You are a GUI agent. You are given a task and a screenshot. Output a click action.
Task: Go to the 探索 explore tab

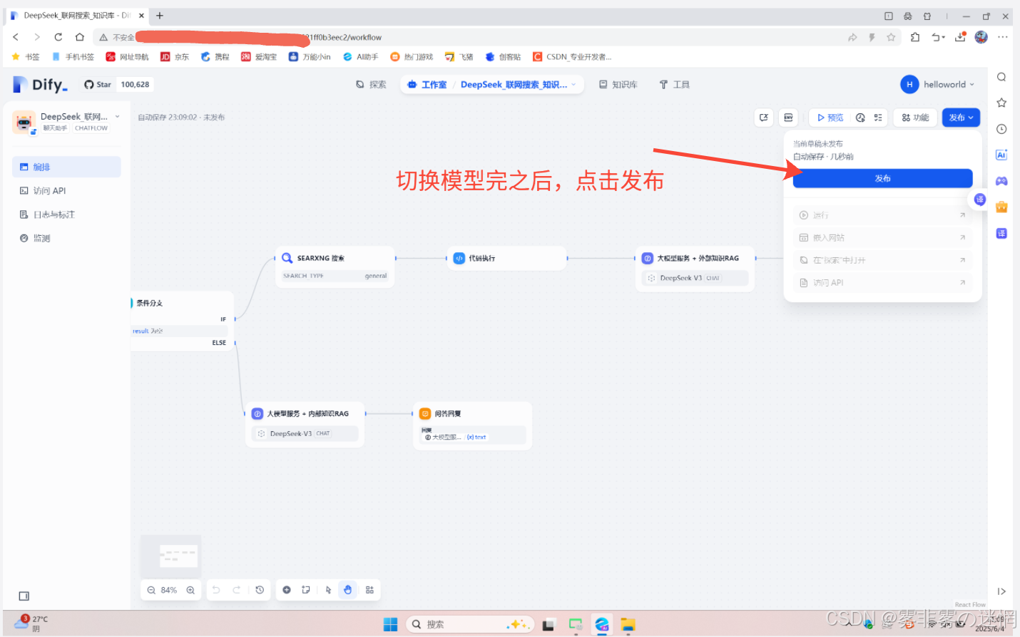pos(371,85)
